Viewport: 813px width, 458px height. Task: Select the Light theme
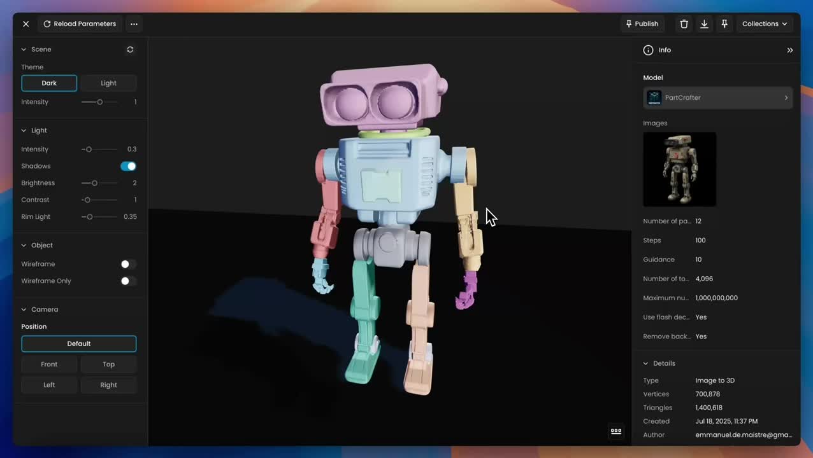tap(108, 83)
